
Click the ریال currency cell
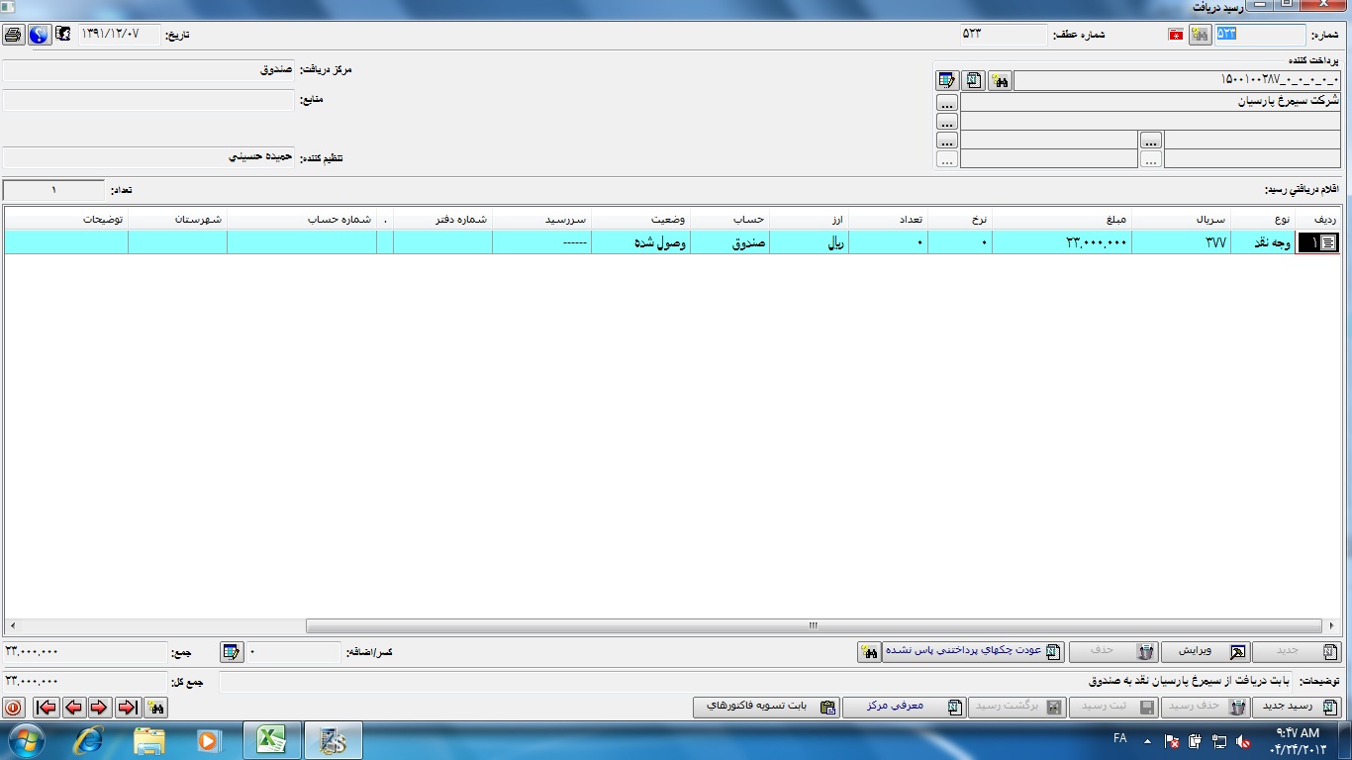(x=810, y=242)
